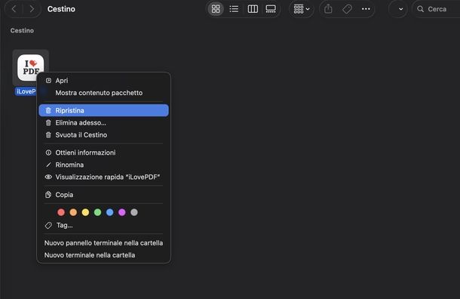The height and width of the screenshot is (299, 460).
Task: Choose Apri in the context menu
Action: (x=103, y=81)
